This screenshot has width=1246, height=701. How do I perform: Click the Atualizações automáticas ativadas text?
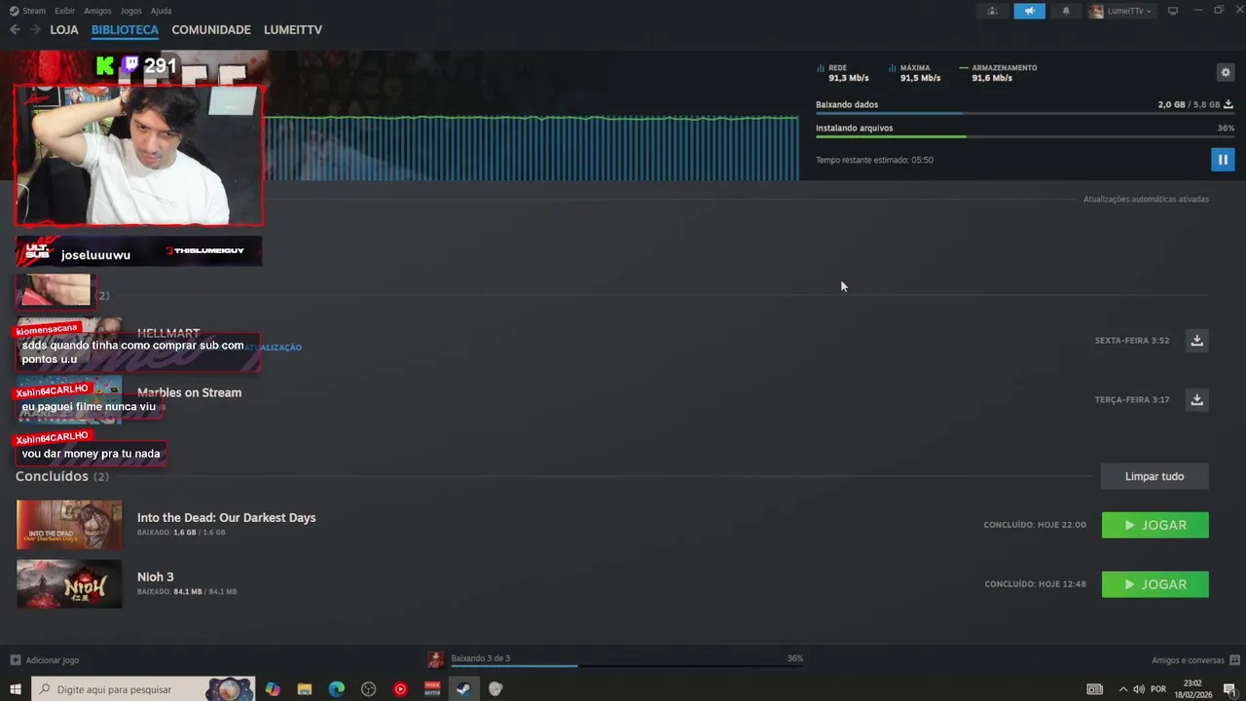(x=1146, y=200)
